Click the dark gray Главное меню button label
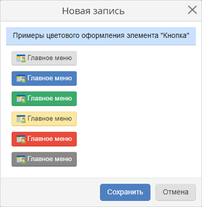This screenshot has width=202, height=207. (50, 159)
